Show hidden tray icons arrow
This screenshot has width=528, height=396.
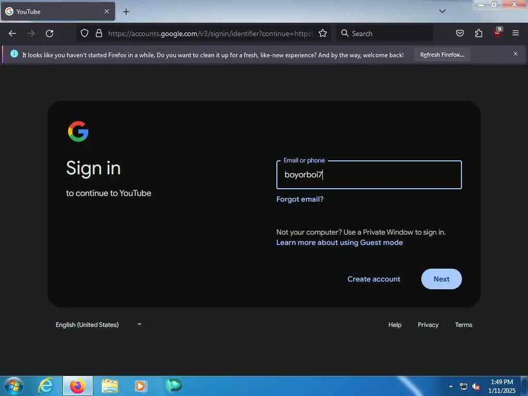451,386
